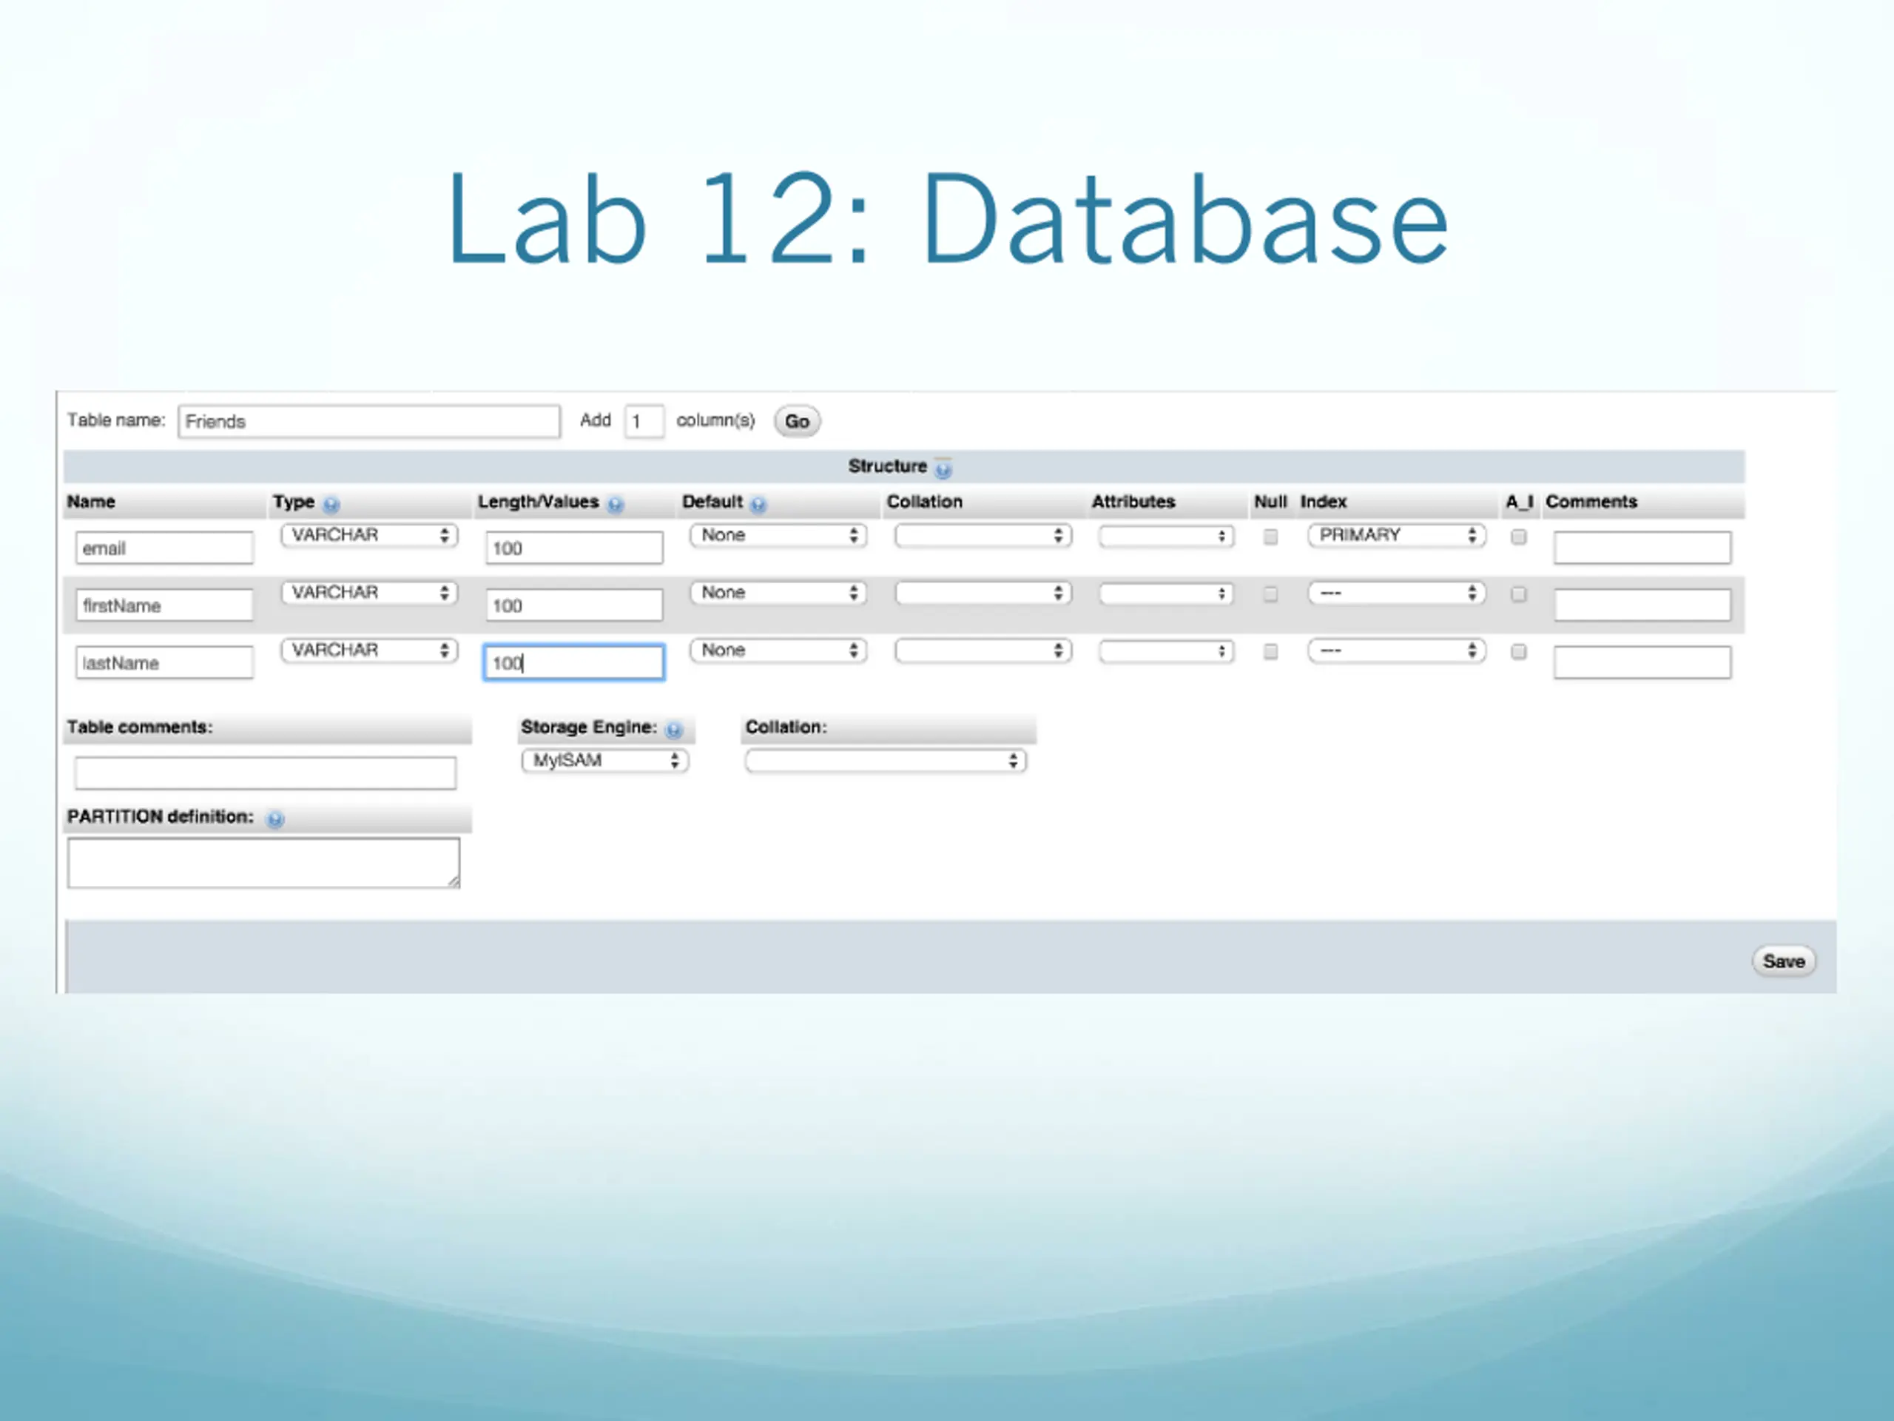The height and width of the screenshot is (1421, 1894).
Task: Click Comments field for lastName row
Action: tap(1642, 663)
